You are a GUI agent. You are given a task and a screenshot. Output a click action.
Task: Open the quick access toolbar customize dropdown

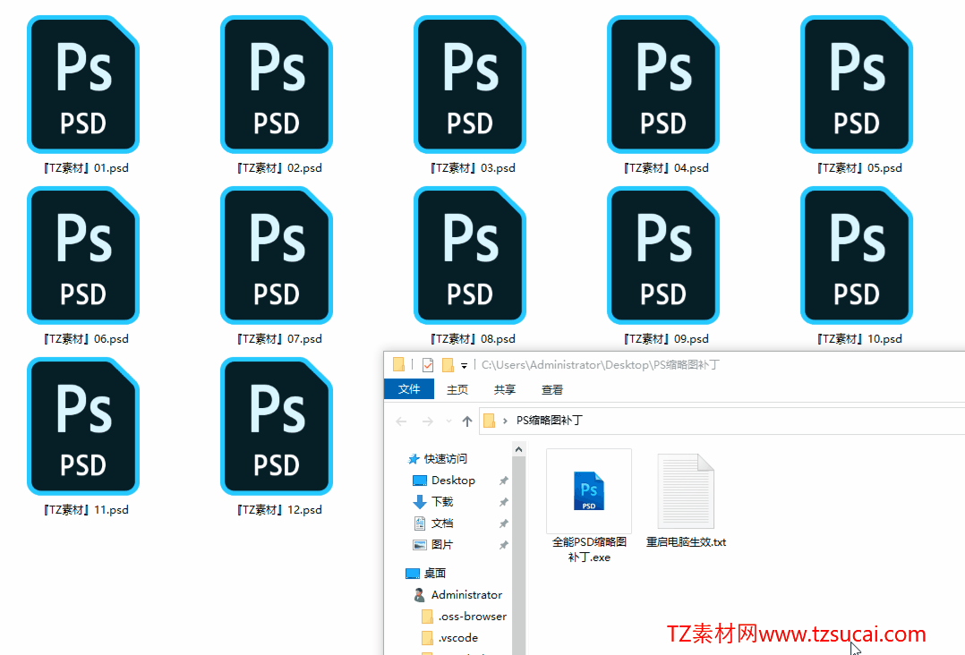pos(464,365)
